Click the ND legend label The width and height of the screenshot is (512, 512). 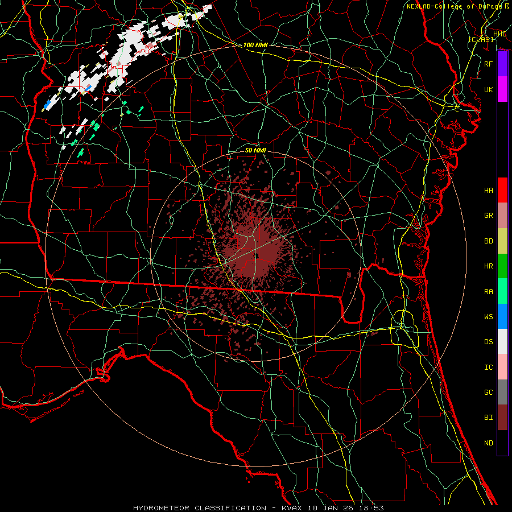pyautogui.click(x=489, y=443)
